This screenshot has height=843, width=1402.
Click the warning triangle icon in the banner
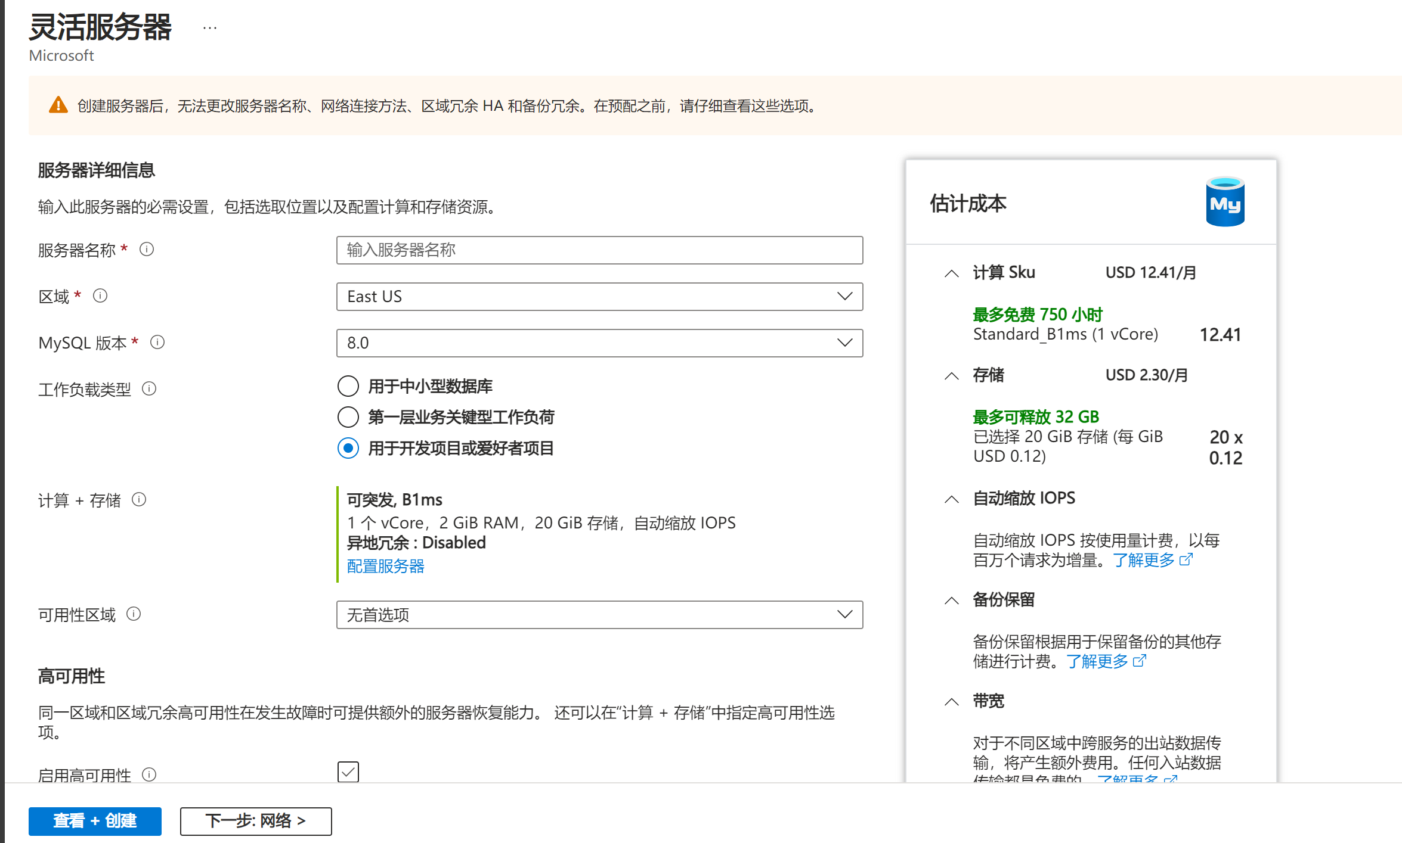pyautogui.click(x=58, y=105)
